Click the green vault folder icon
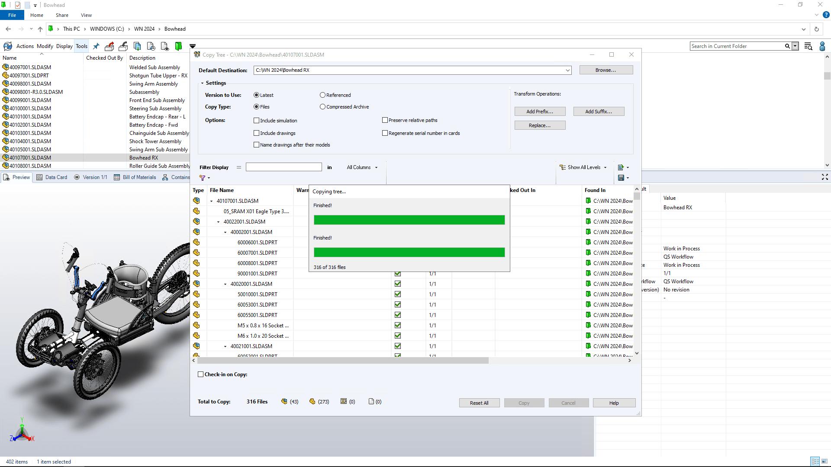831x467 pixels. tap(178, 46)
